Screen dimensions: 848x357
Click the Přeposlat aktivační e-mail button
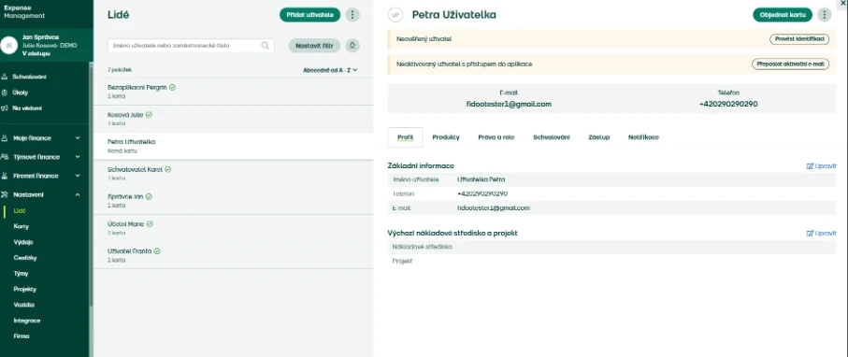790,64
